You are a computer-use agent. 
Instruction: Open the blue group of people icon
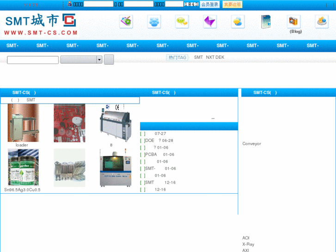(x=154, y=21)
